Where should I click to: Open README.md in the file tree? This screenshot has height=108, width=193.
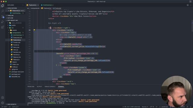(15, 77)
